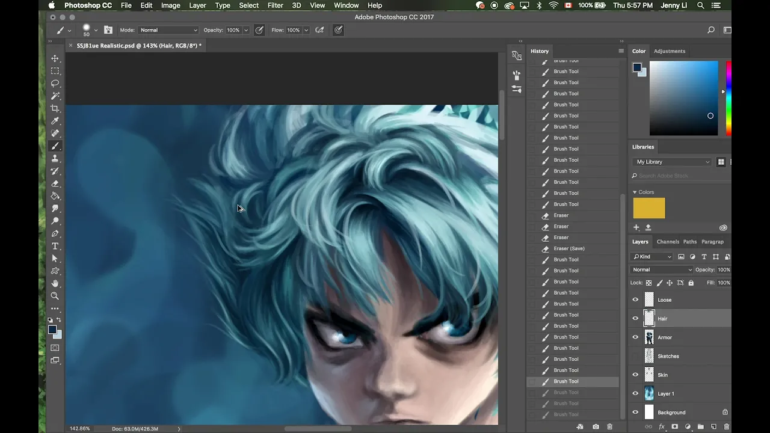The width and height of the screenshot is (770, 433).
Task: Open the Image menu
Action: (x=171, y=5)
